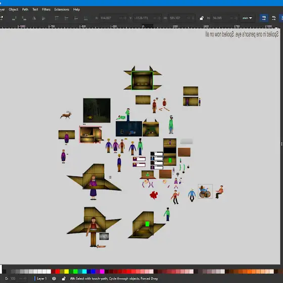Select the deer drawing on canvas
This screenshot has height=283, width=283.
(x=66, y=115)
